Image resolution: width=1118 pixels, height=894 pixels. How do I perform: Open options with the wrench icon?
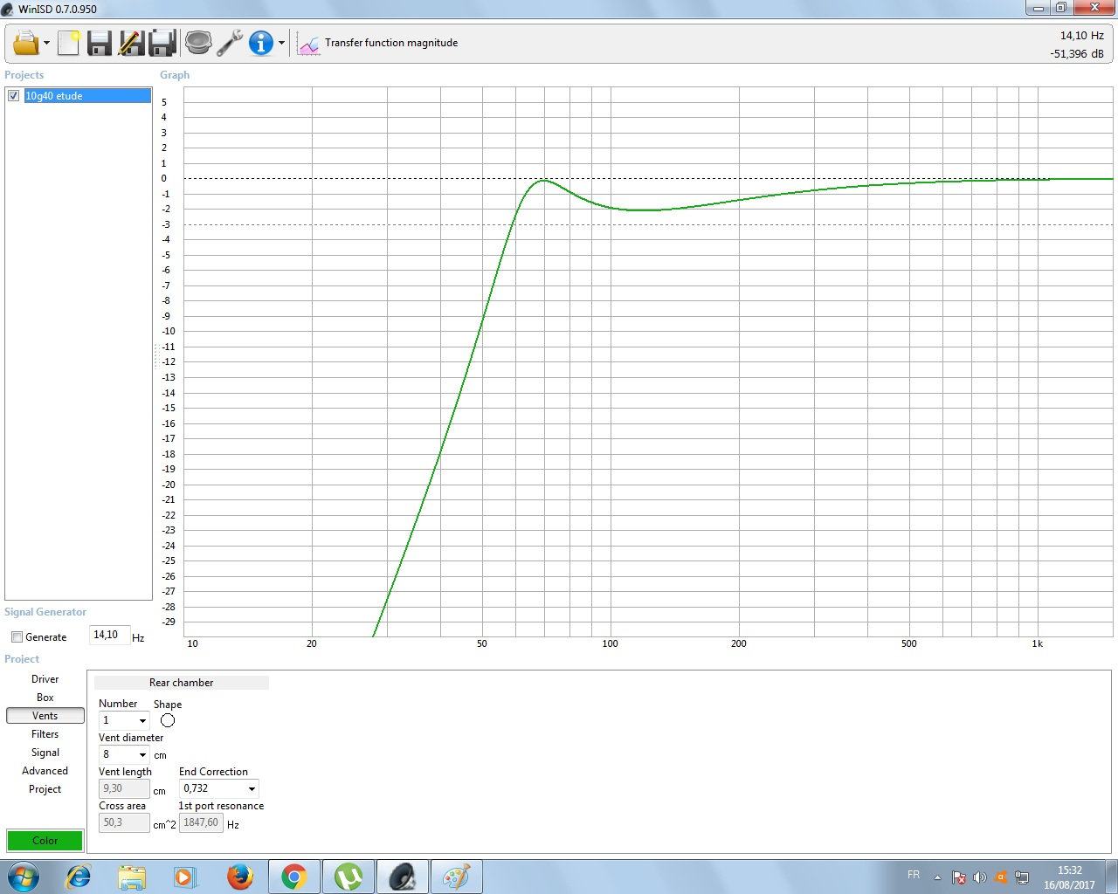click(230, 43)
